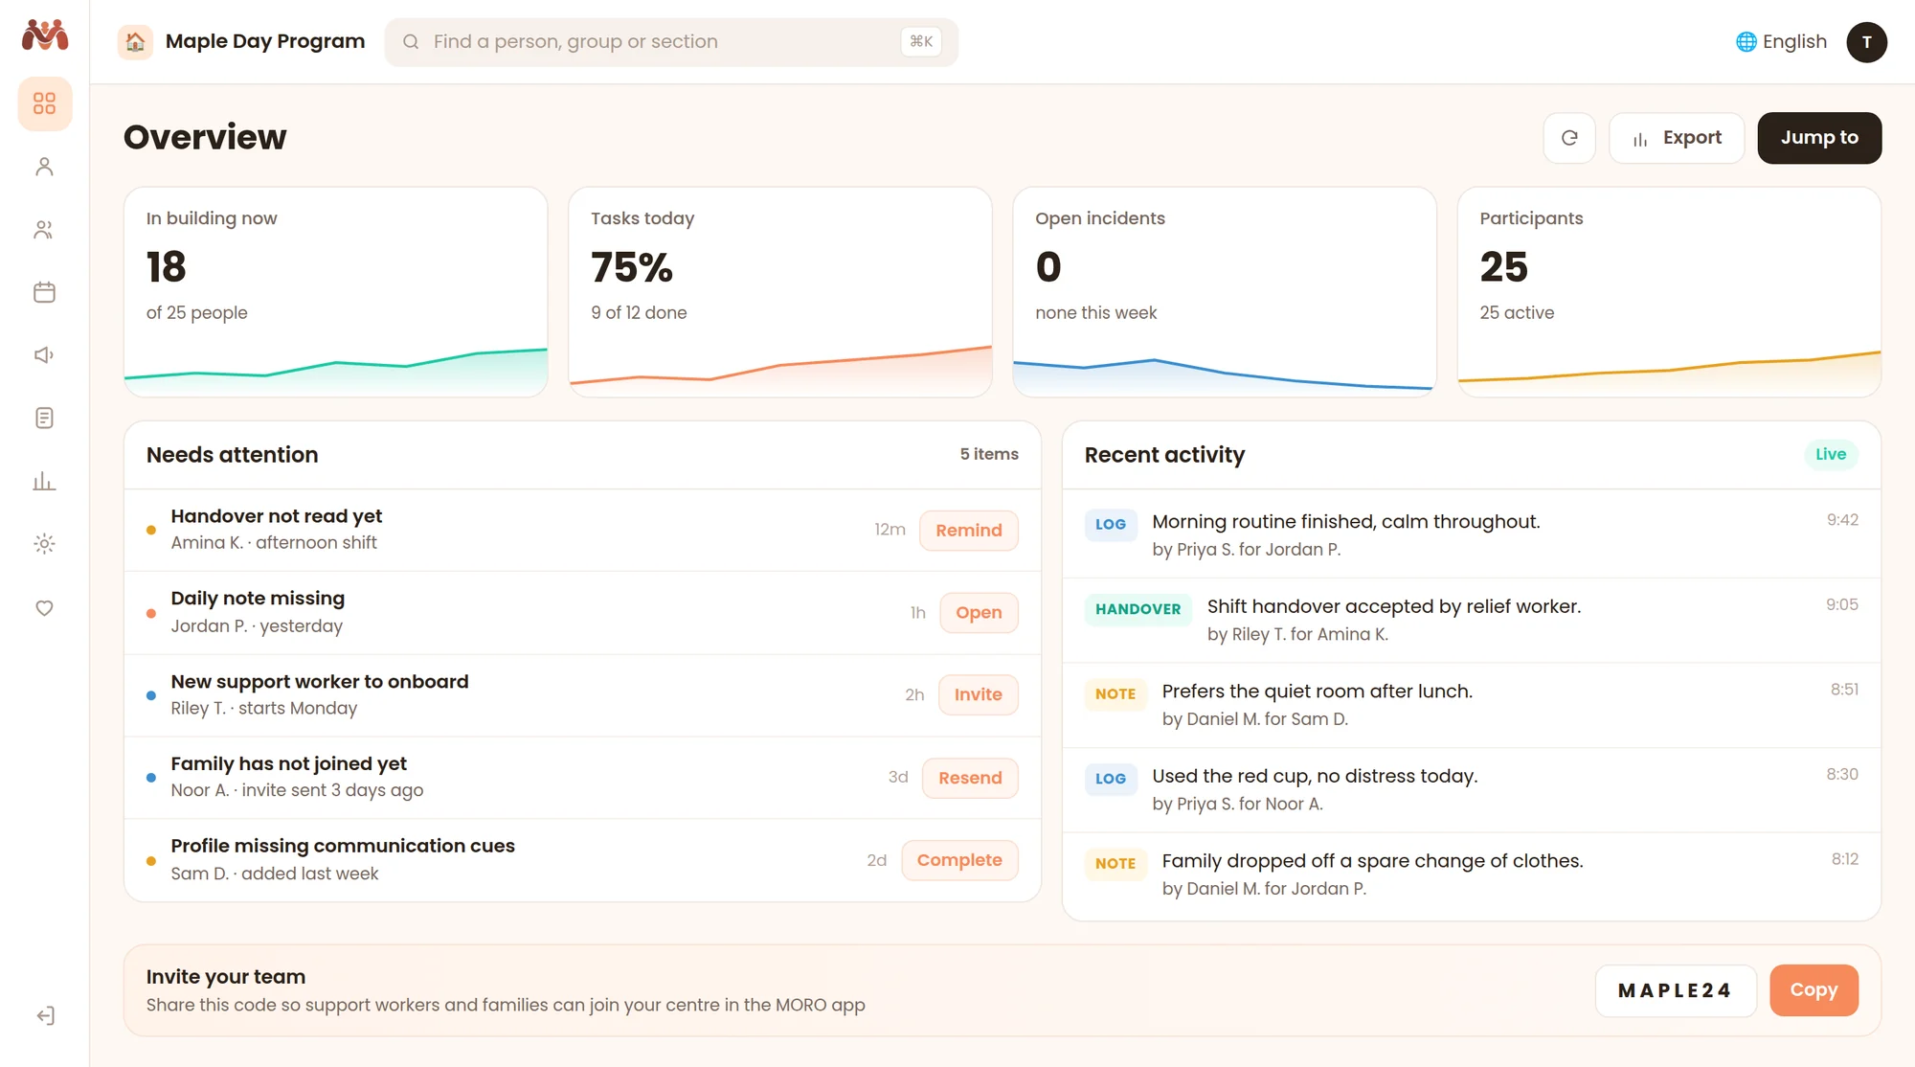Click the ⌘K shortcut badge
The height and width of the screenshot is (1067, 1915).
[x=921, y=41]
